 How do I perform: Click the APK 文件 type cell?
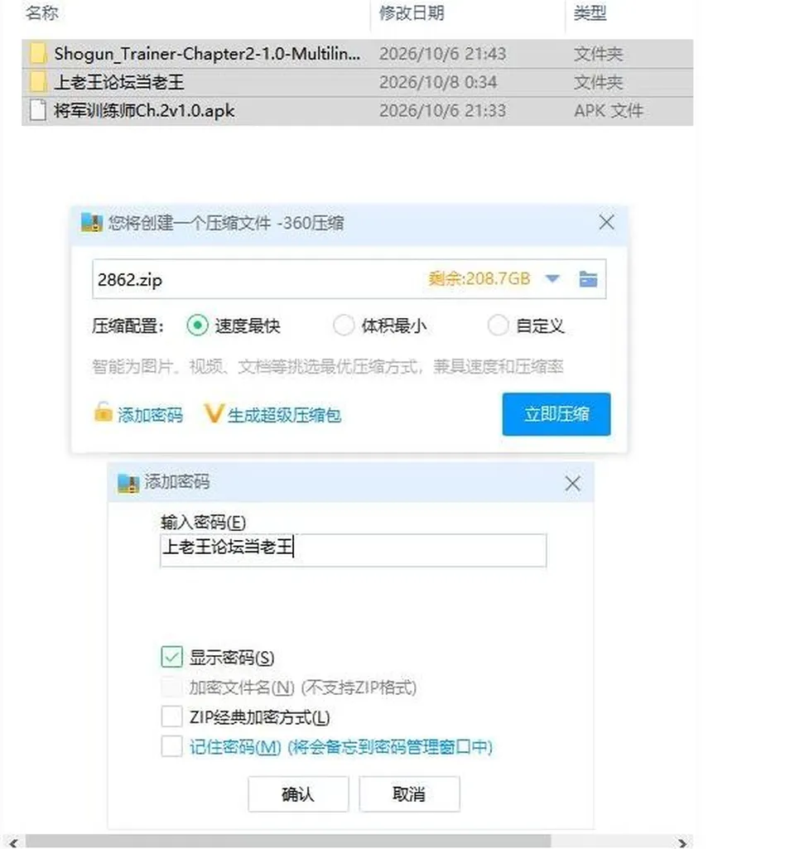[x=609, y=110]
